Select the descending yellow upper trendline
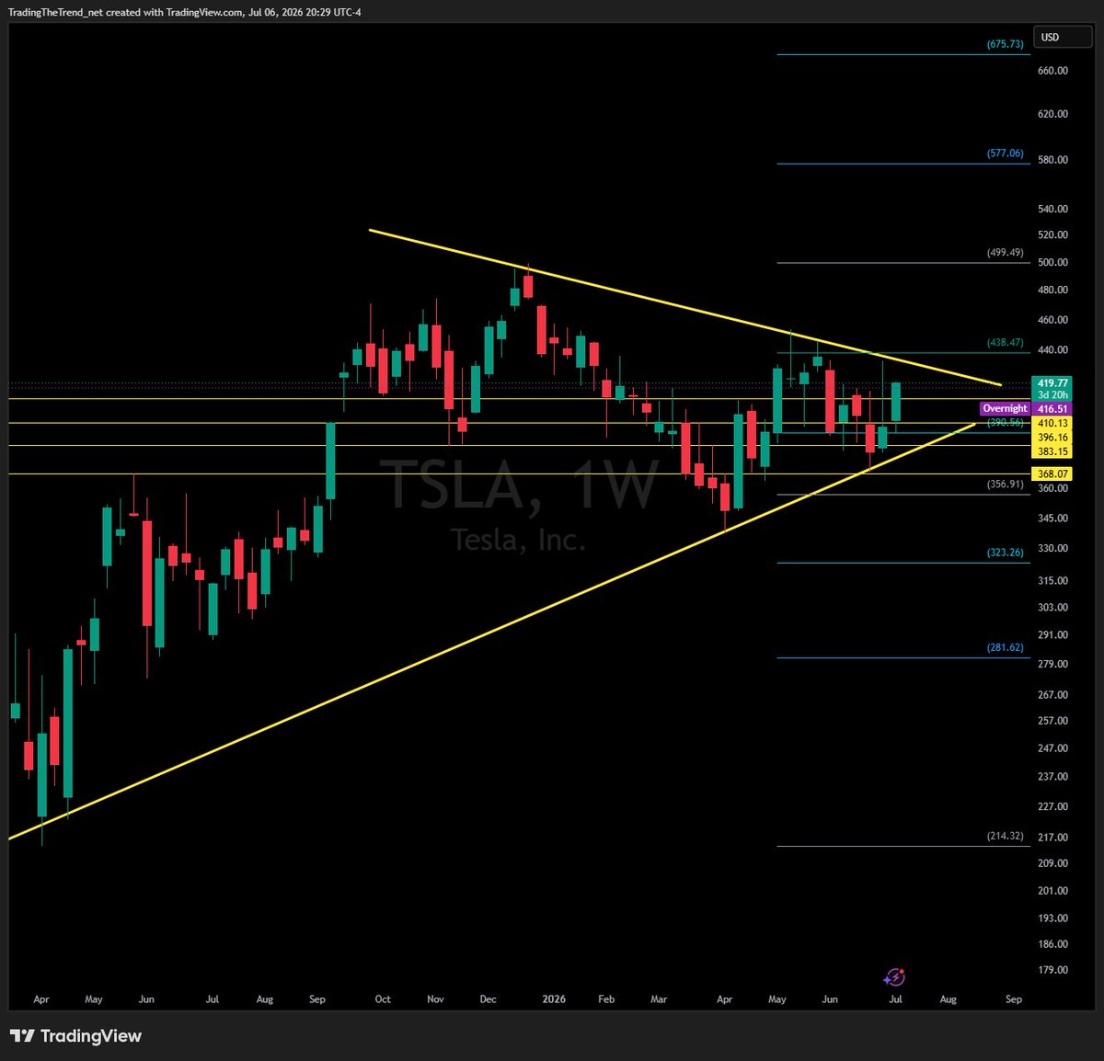Viewport: 1104px width, 1061px height. [x=685, y=305]
